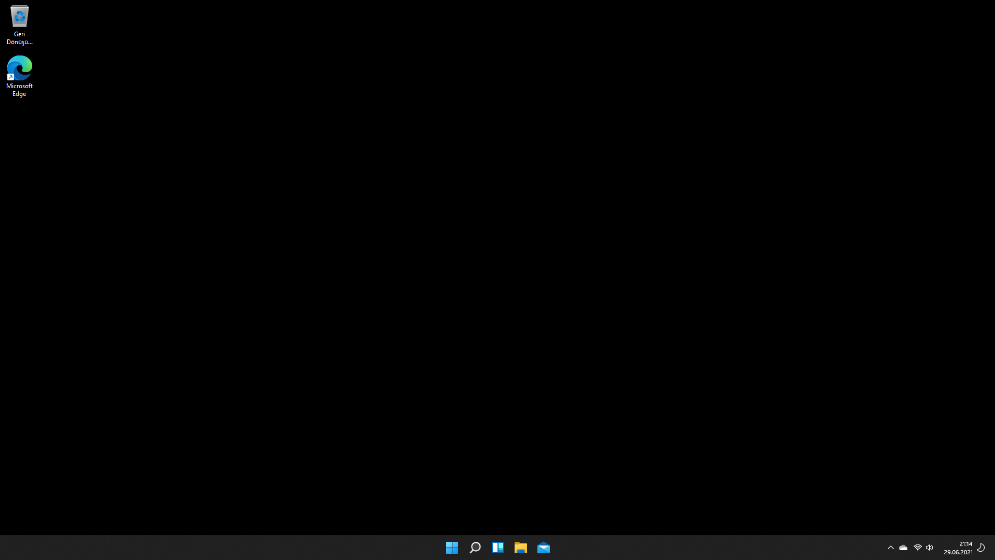The height and width of the screenshot is (560, 995).
Task: Select the Recycle Bin desktop icon
Action: (20, 17)
